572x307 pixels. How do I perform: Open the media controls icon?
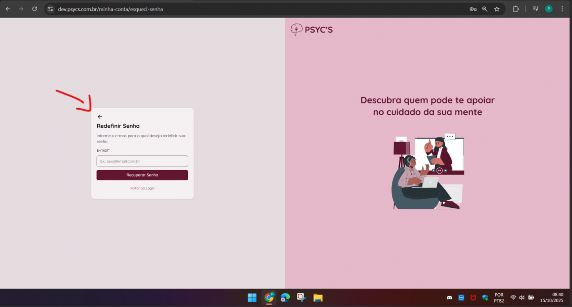[536, 9]
